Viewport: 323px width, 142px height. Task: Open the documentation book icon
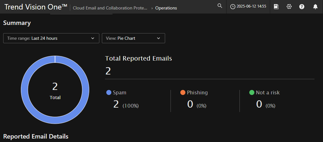pos(276,7)
